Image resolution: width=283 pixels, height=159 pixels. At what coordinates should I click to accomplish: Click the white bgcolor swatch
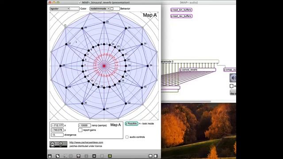[x=75, y=9]
